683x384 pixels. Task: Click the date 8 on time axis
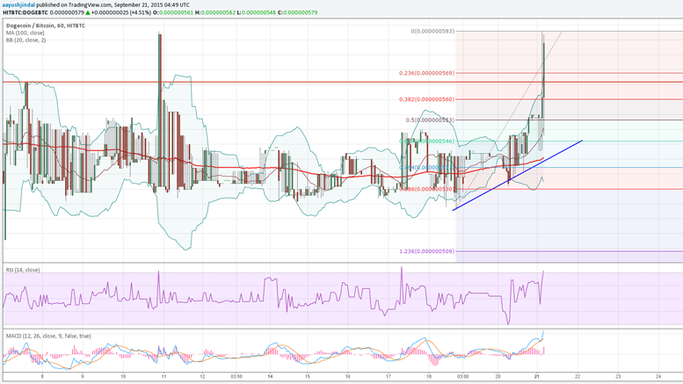pyautogui.click(x=42, y=377)
